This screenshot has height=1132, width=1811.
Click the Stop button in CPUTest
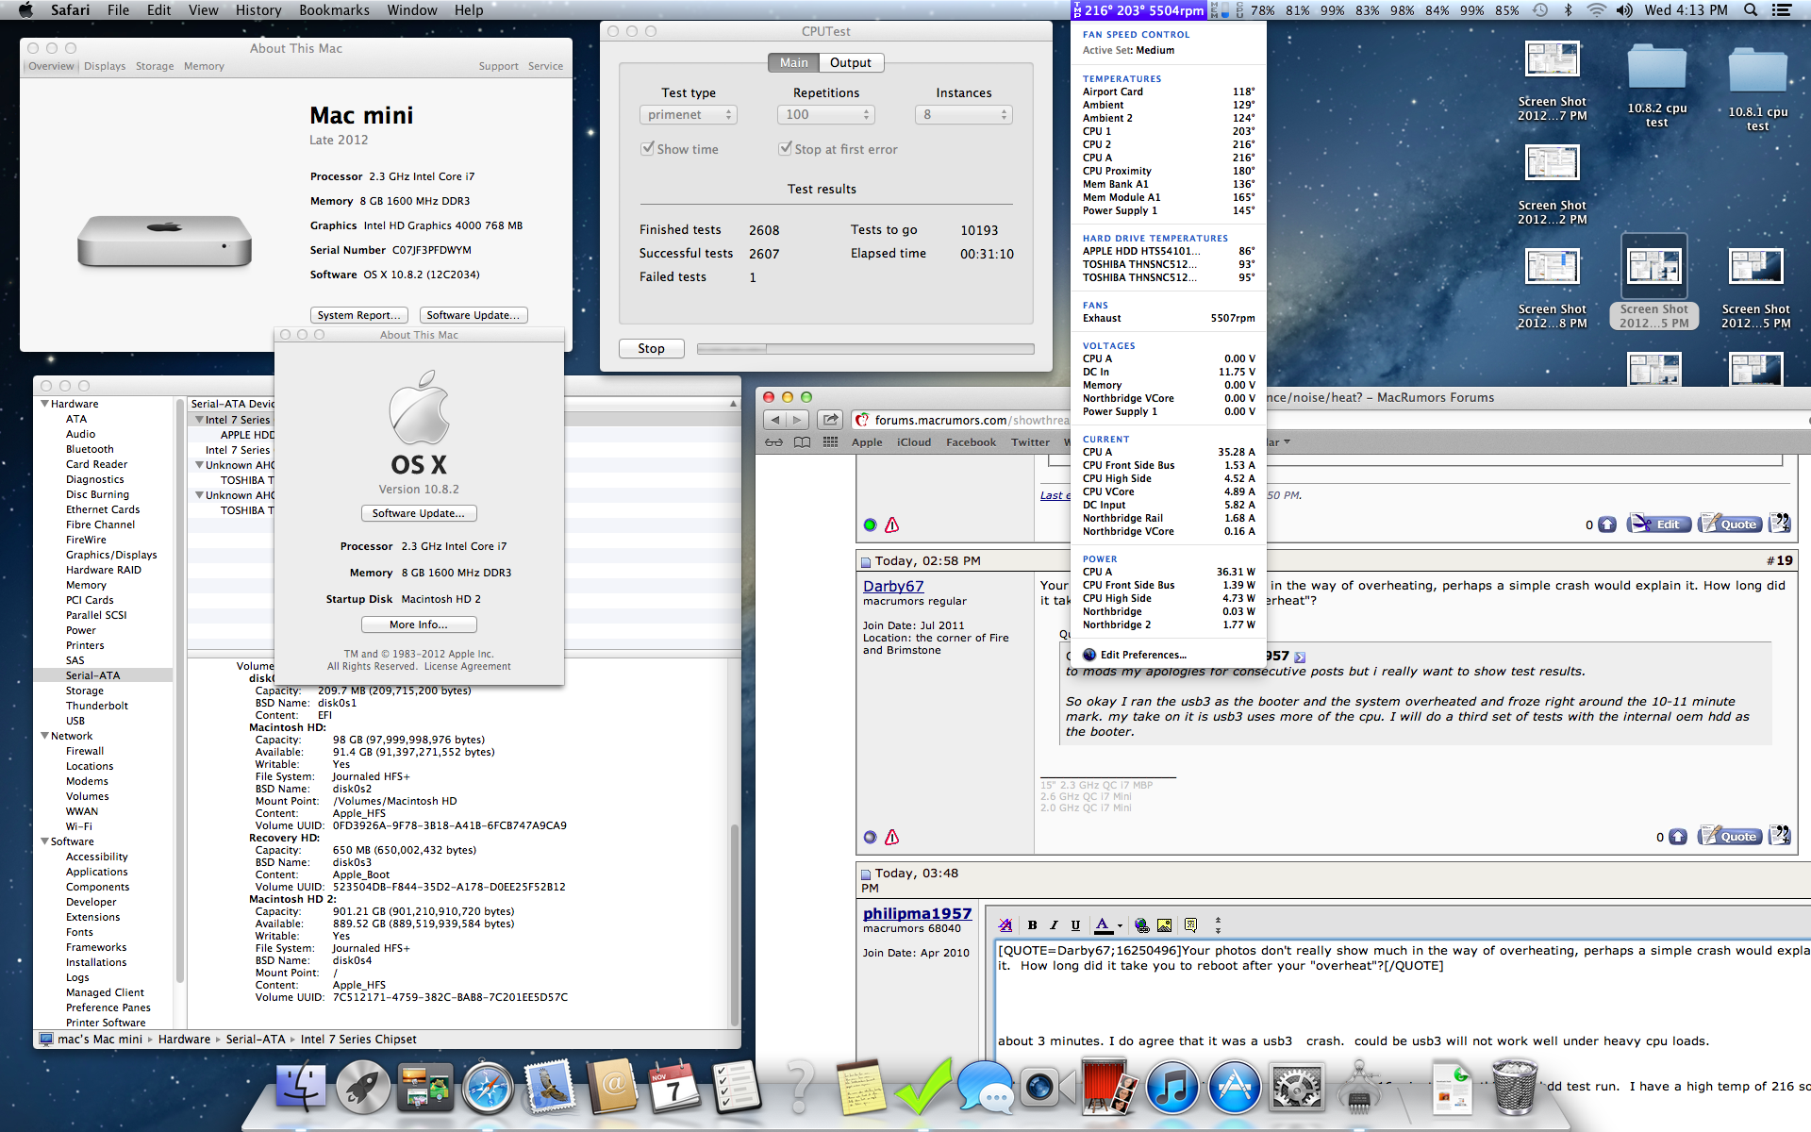(x=651, y=348)
